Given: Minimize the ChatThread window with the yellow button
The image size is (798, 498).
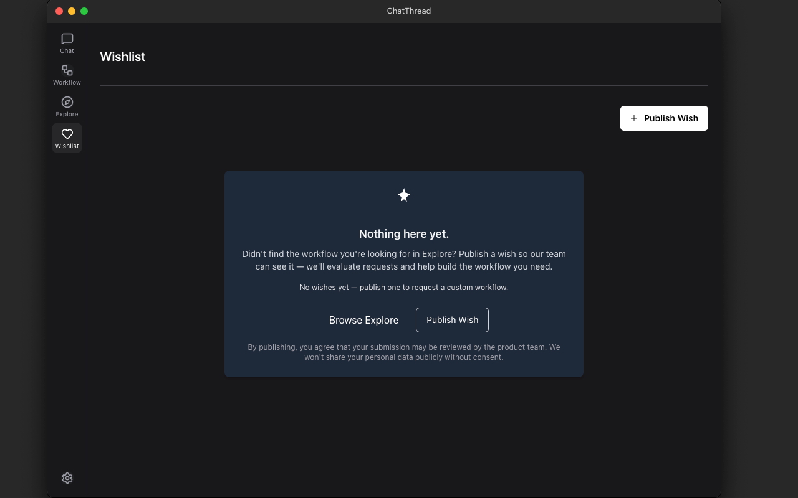Looking at the screenshot, I should (x=72, y=11).
